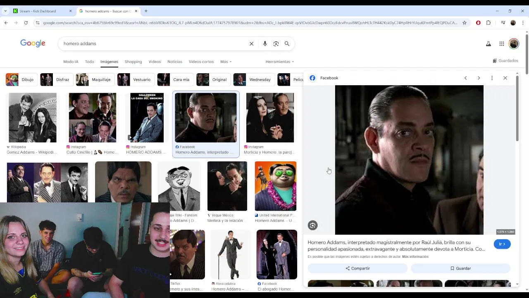Image resolution: width=529 pixels, height=298 pixels.
Task: Reload the page
Action: point(26,23)
